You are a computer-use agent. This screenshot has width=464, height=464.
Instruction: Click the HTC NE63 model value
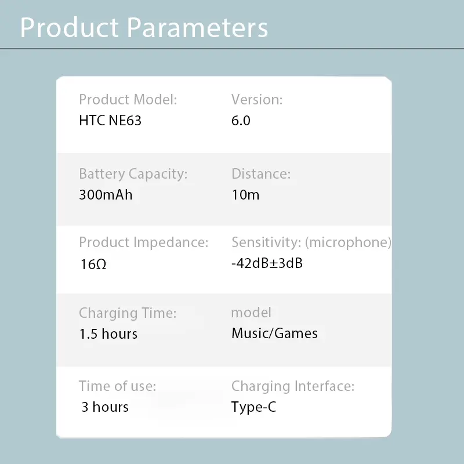[110, 121]
